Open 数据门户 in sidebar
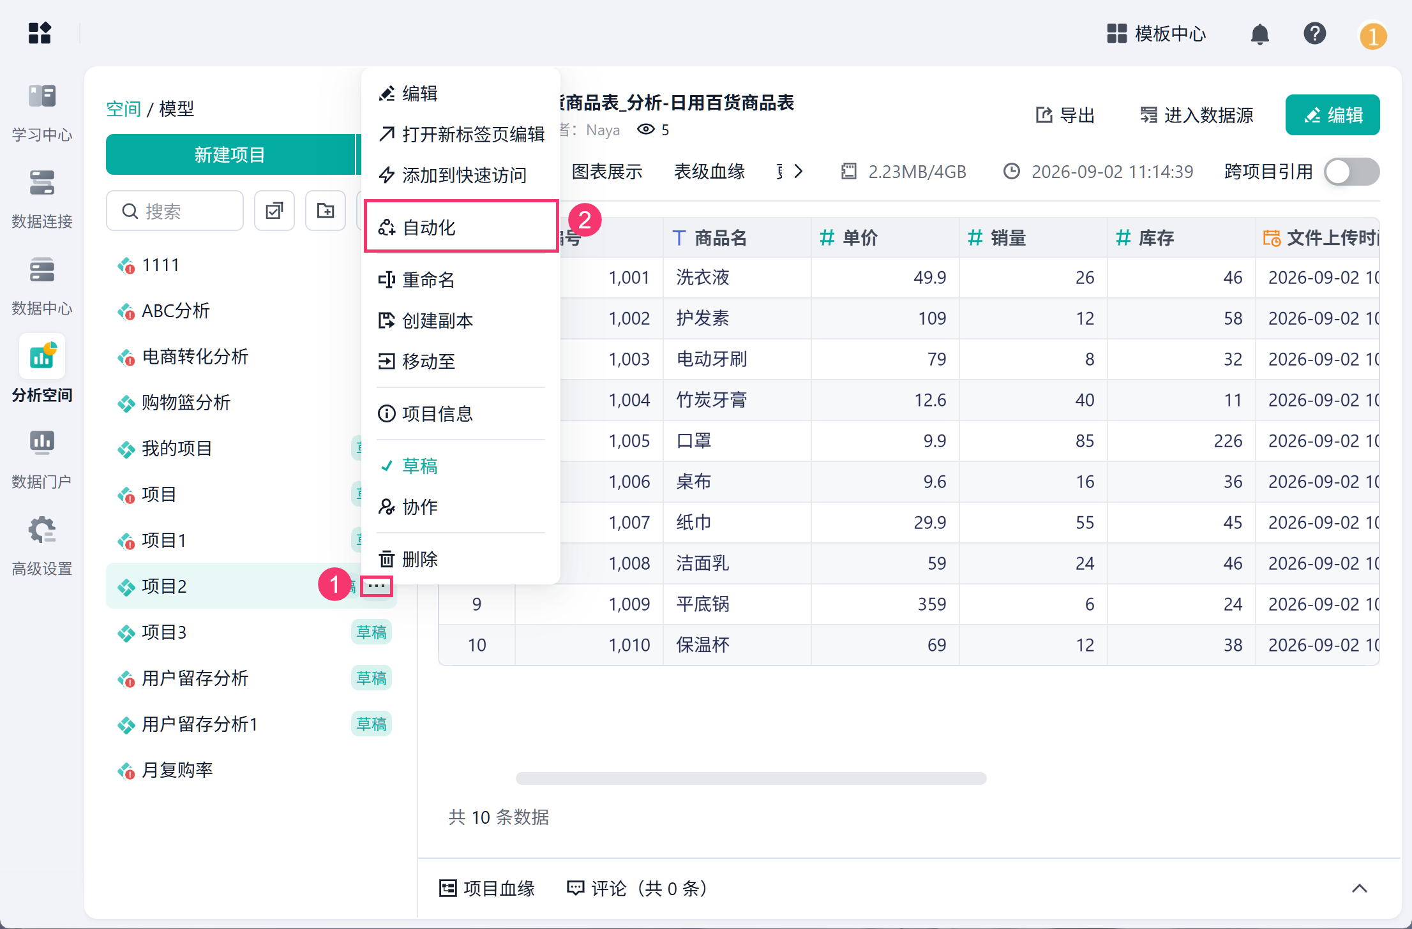Screen dimensions: 1412x929 [42, 460]
